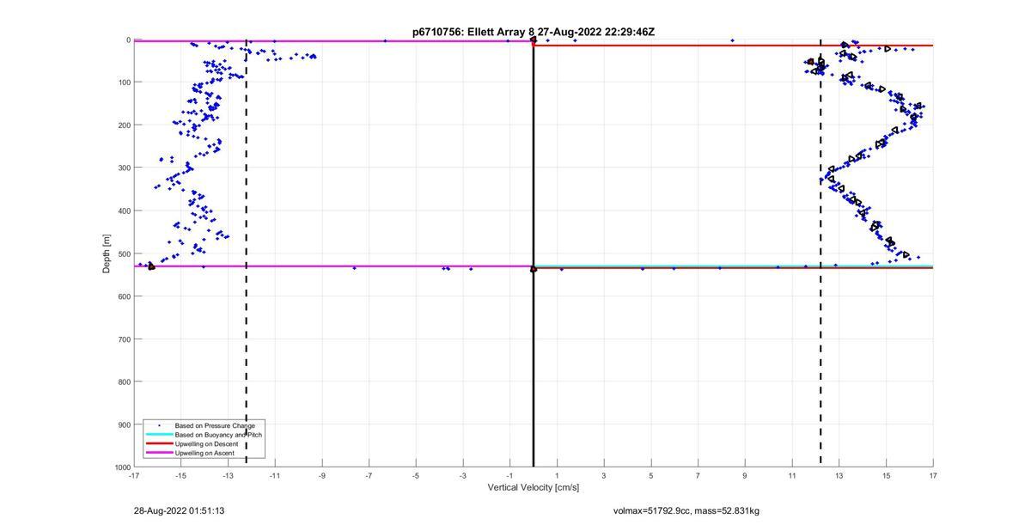Click the dashed vertical line near -12 cm/s

[247, 253]
